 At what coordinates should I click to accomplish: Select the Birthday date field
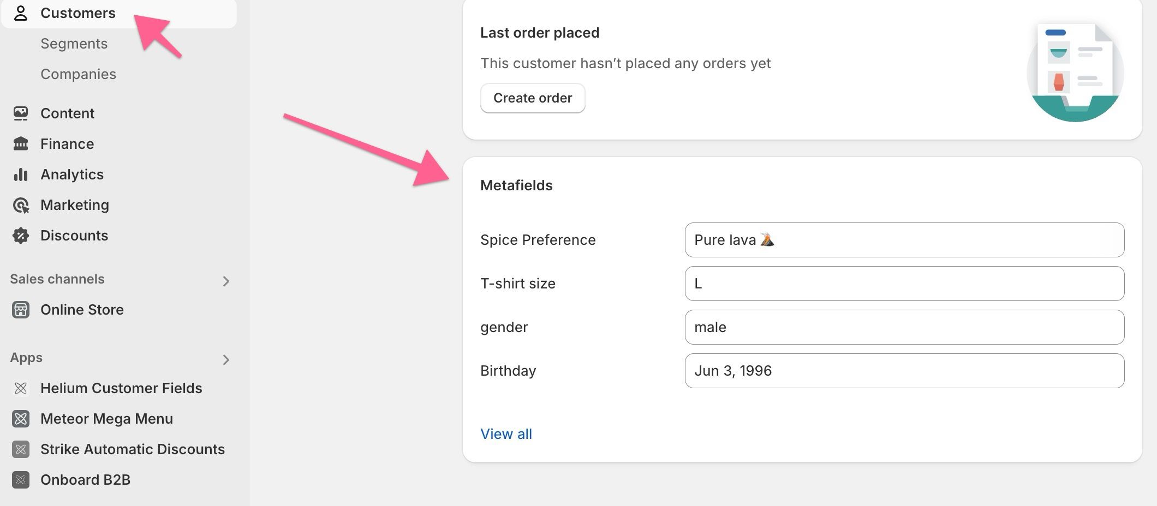coord(904,371)
